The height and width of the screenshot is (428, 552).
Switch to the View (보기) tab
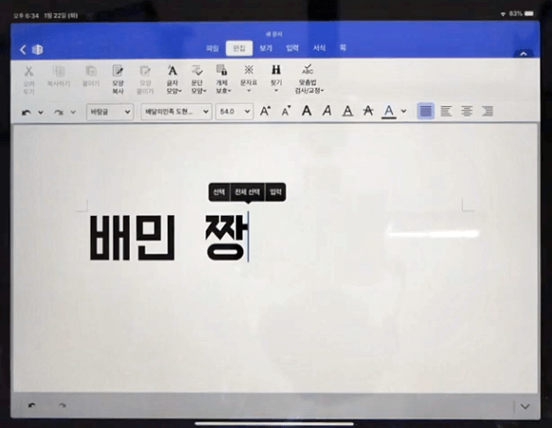266,48
